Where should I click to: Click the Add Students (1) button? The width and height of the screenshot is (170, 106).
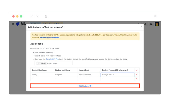[x=85, y=86]
